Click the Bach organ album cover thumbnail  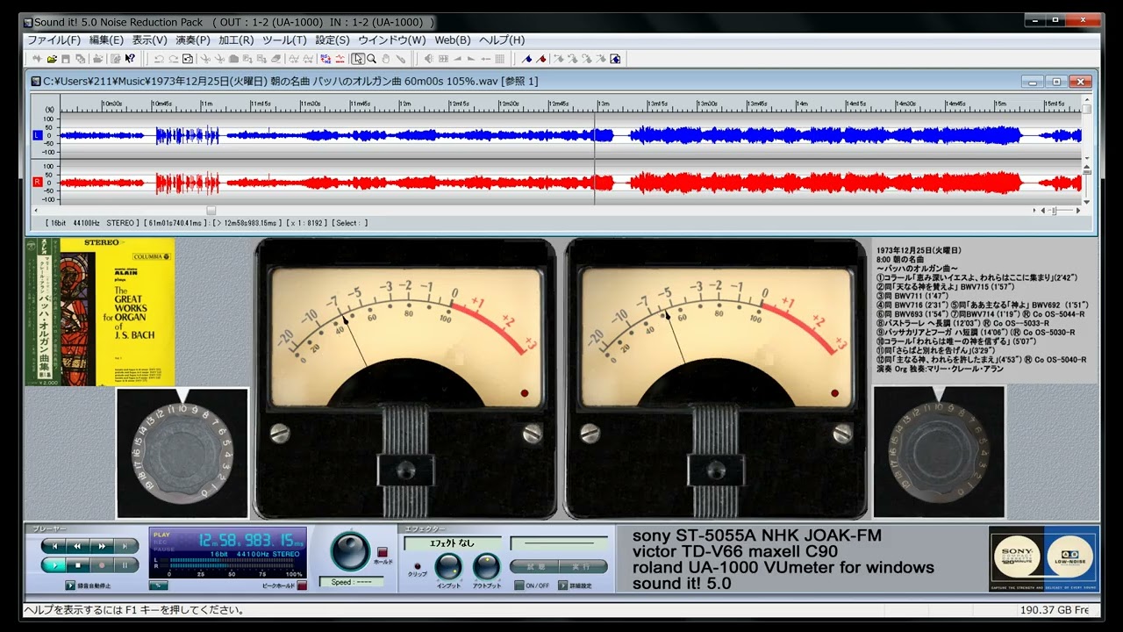pyautogui.click(x=100, y=312)
